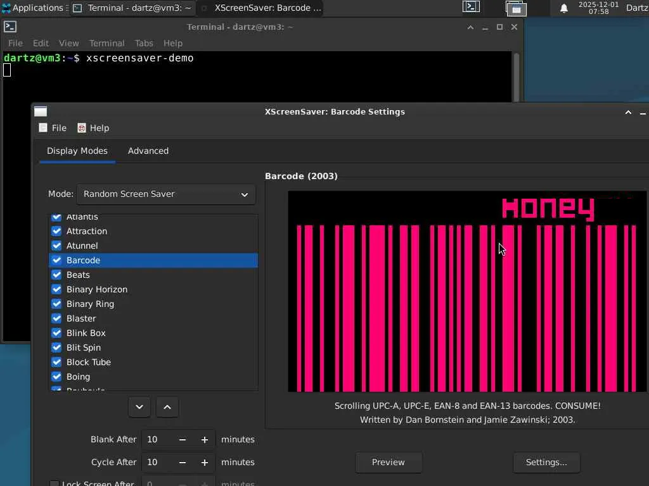
Task: Click the Preview button
Action: tap(388, 462)
